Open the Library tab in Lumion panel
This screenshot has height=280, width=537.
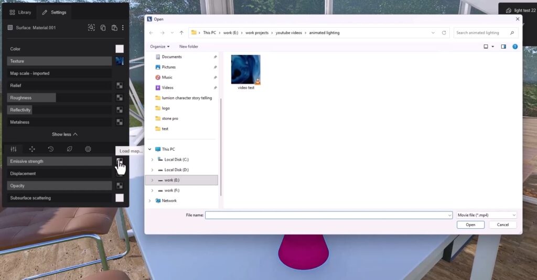(20, 13)
